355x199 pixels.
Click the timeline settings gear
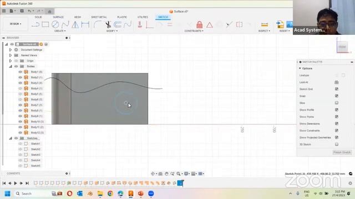(350, 183)
